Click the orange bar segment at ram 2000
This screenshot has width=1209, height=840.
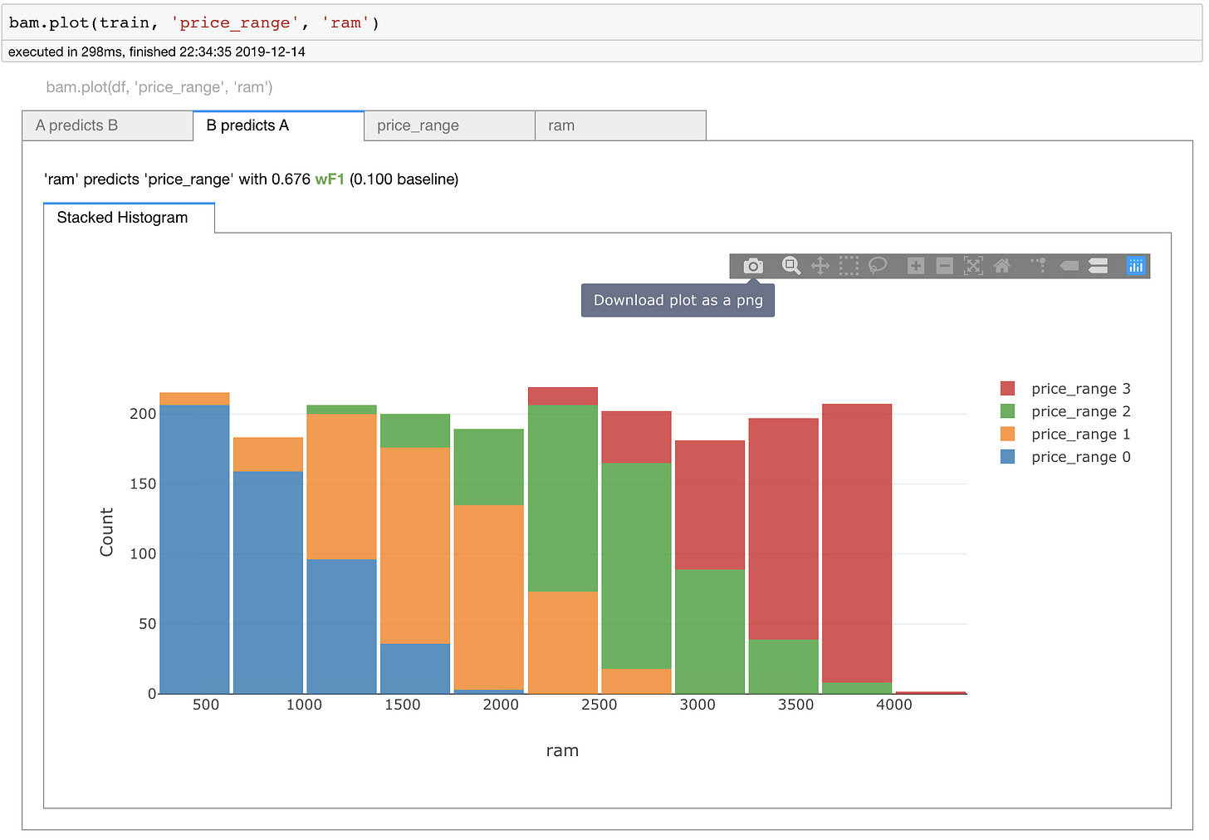tap(489, 597)
